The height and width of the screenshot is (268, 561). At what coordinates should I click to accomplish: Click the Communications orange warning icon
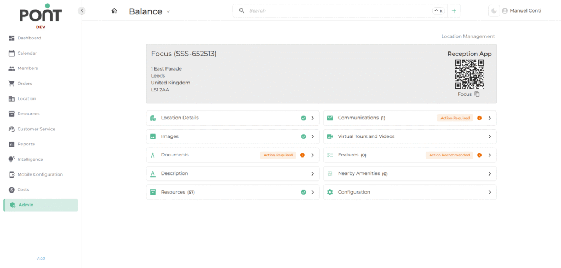479,118
